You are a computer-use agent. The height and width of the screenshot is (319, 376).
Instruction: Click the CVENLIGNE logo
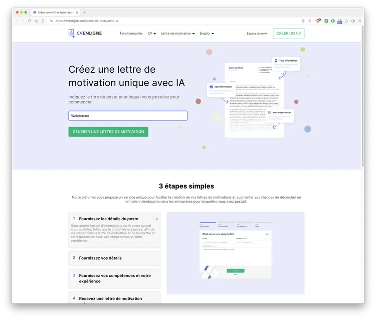tap(85, 33)
